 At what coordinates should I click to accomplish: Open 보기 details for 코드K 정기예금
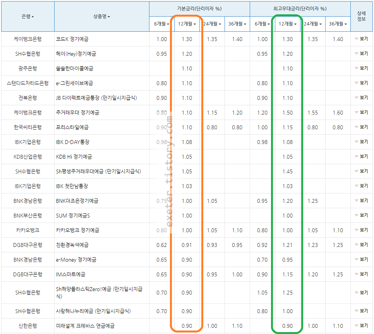point(361,39)
